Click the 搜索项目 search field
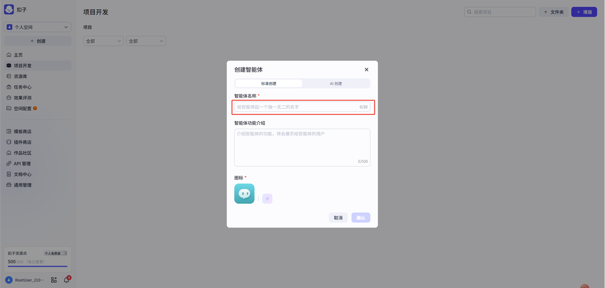 500,12
